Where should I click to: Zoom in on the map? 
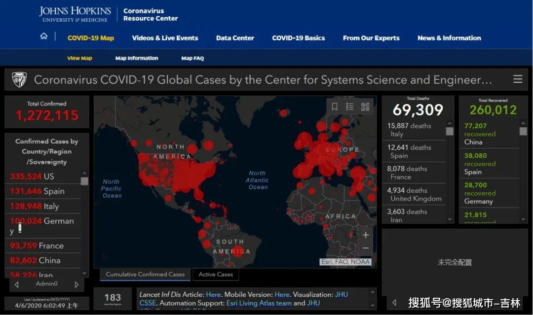[x=365, y=235]
